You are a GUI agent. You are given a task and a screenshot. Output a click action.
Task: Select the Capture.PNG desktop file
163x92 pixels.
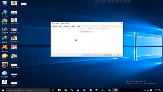pos(14,66)
